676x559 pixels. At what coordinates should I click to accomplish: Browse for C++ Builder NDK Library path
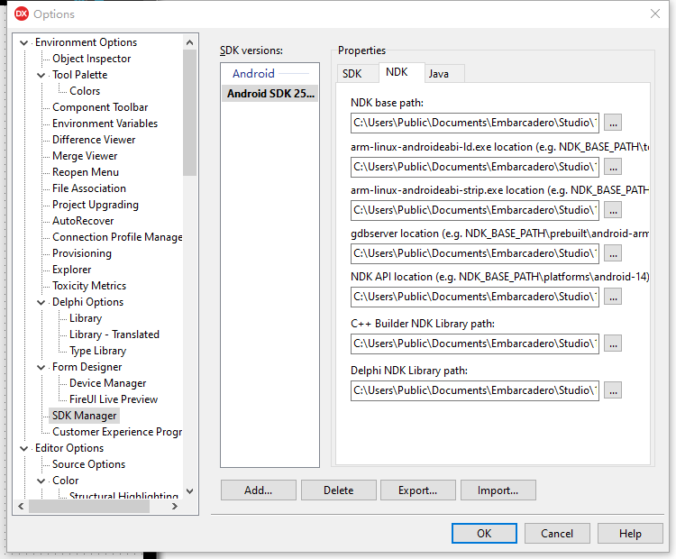pyautogui.click(x=613, y=344)
